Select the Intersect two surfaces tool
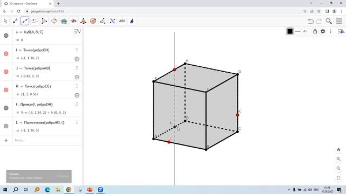The height and width of the screenshot is (194, 346). coord(64,21)
